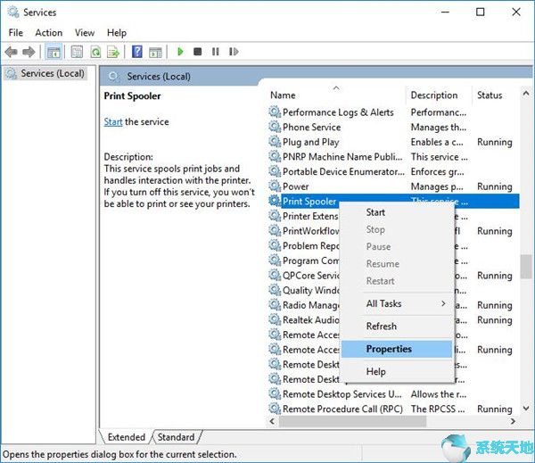Toggle the Show/Hide Action Pane icon

click(x=155, y=52)
